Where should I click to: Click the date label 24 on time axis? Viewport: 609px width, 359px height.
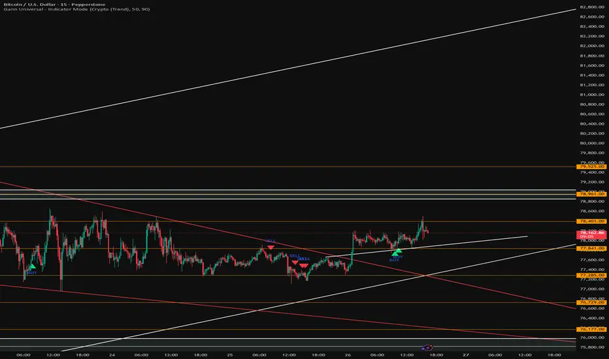click(112, 354)
